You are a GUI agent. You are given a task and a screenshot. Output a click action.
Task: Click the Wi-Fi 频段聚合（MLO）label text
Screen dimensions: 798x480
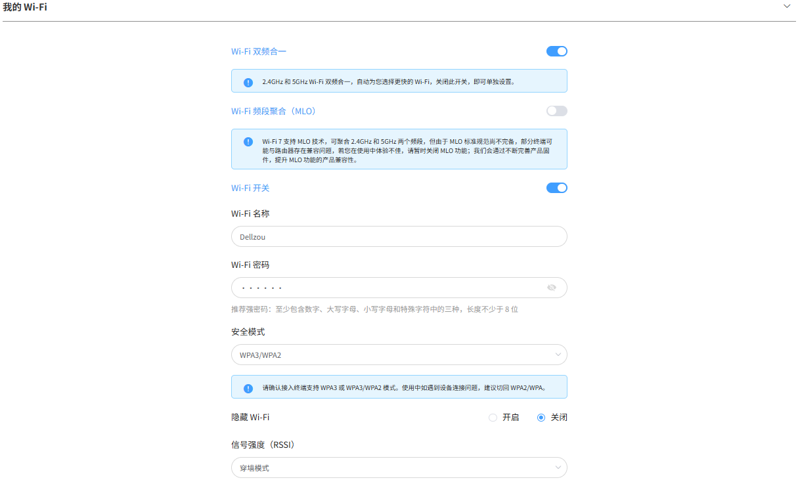[275, 111]
